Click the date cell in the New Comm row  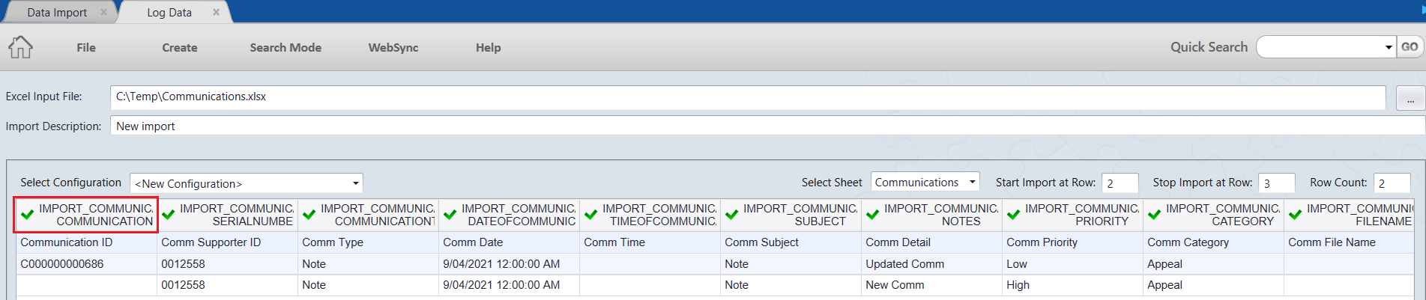tap(509, 285)
